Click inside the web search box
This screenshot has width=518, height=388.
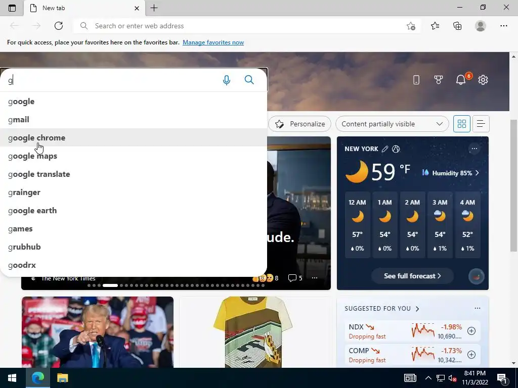(x=112, y=80)
